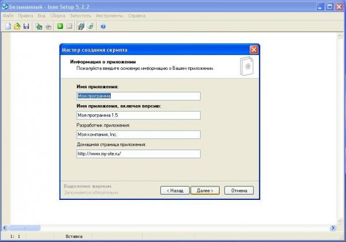The height and width of the screenshot is (242, 346).
Task: Click the vertical scrollbar up arrow
Action: point(340,36)
